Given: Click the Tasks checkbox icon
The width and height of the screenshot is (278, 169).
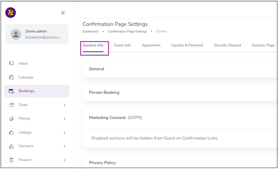Looking at the screenshot, I should (11, 105).
